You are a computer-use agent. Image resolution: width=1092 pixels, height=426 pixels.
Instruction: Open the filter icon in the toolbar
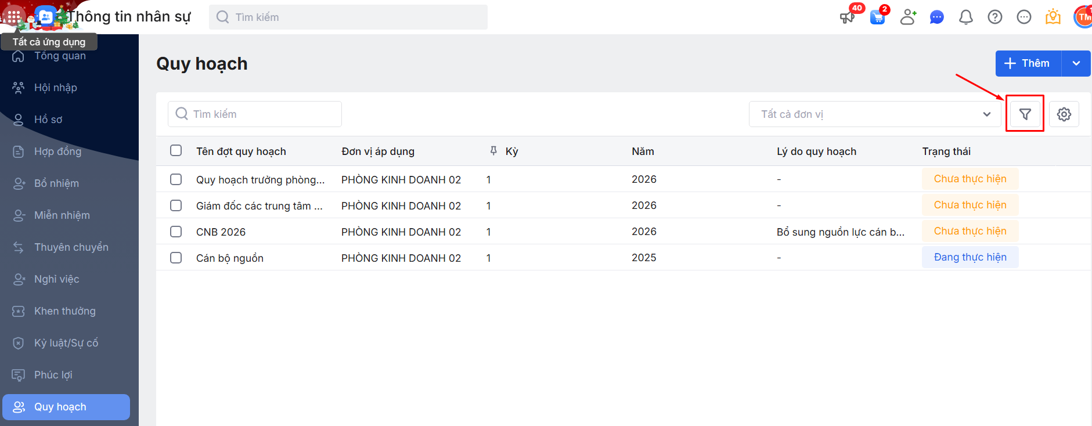tap(1025, 114)
